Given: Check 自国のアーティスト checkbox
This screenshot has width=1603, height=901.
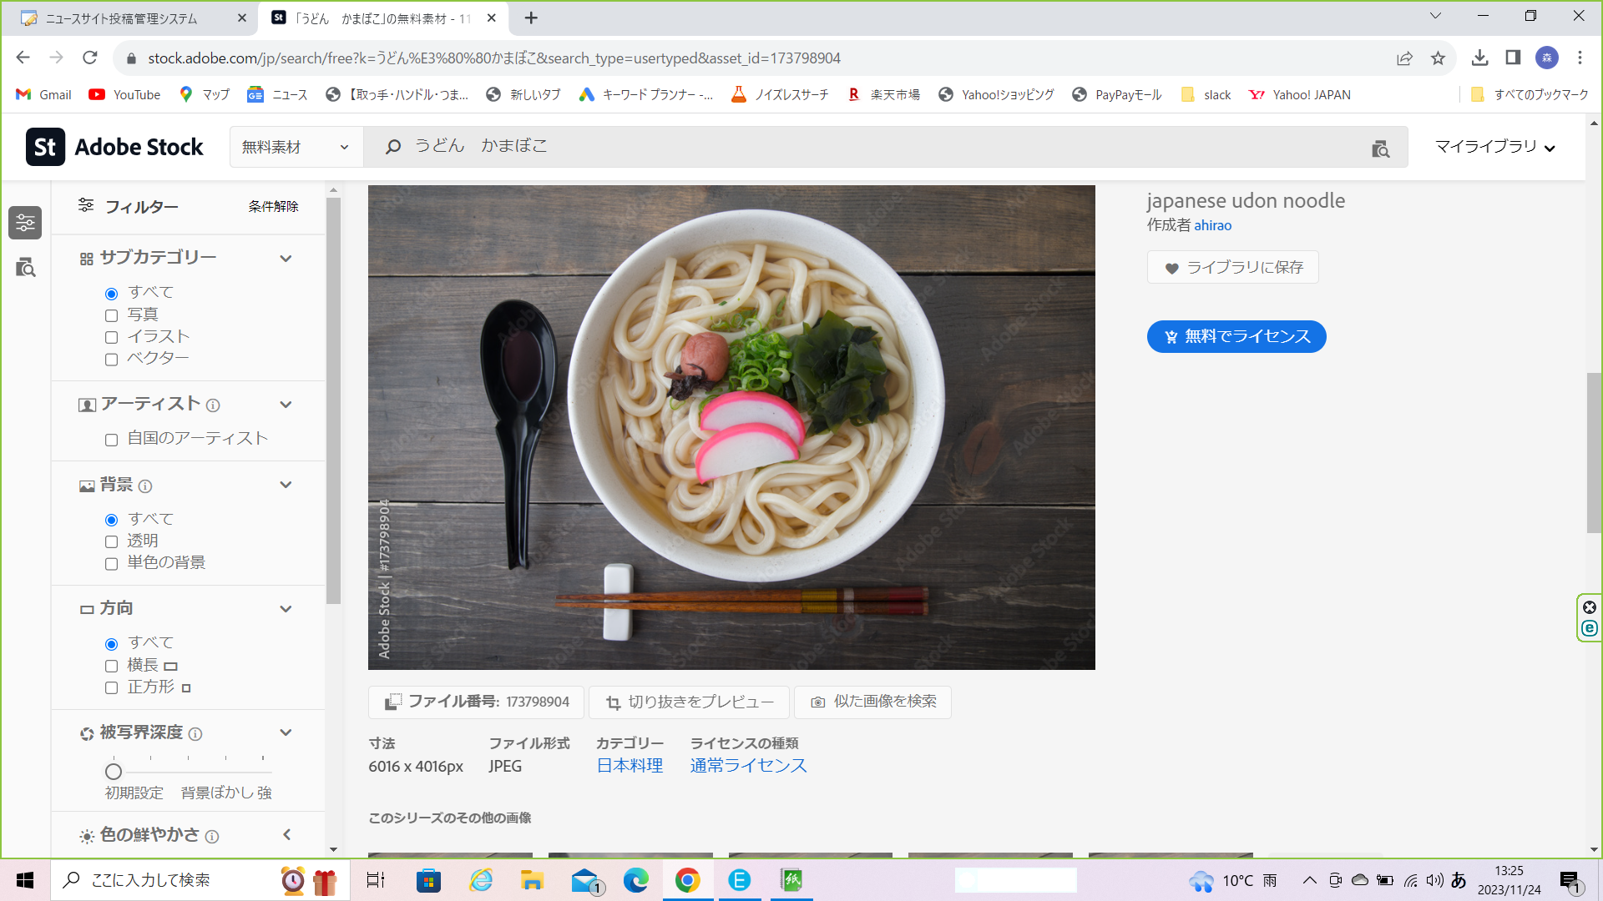Looking at the screenshot, I should [x=111, y=440].
